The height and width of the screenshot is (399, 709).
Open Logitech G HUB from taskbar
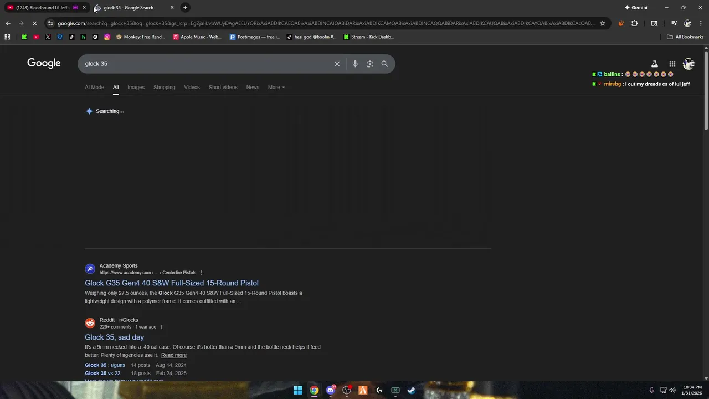pyautogui.click(x=379, y=390)
